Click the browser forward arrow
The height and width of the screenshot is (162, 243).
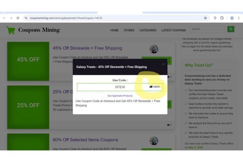(11, 18)
